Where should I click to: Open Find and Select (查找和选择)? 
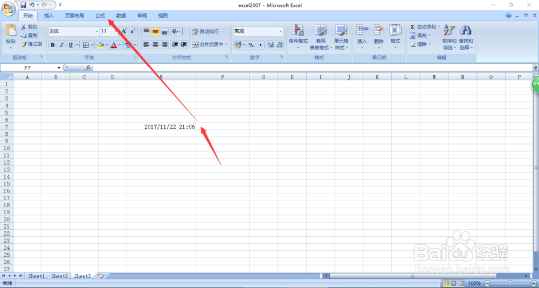coord(466,37)
